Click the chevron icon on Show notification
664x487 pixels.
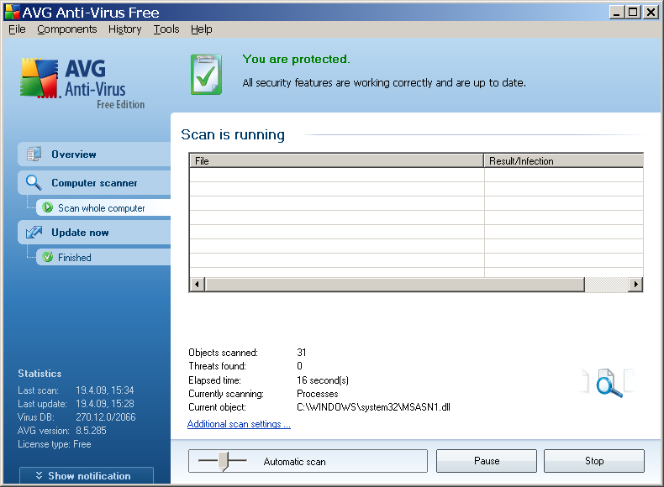[x=39, y=475]
